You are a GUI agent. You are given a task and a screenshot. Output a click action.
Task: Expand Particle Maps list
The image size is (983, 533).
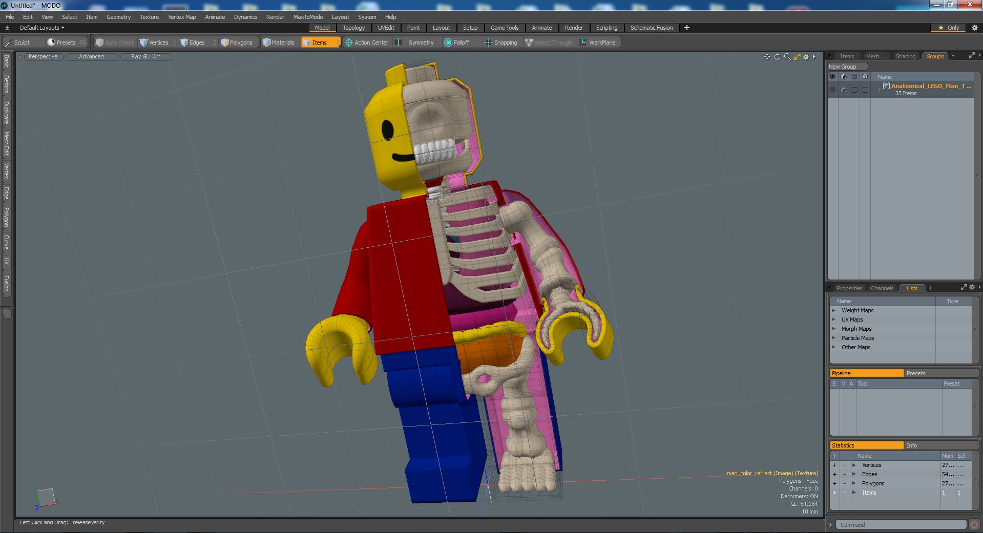[x=833, y=338]
